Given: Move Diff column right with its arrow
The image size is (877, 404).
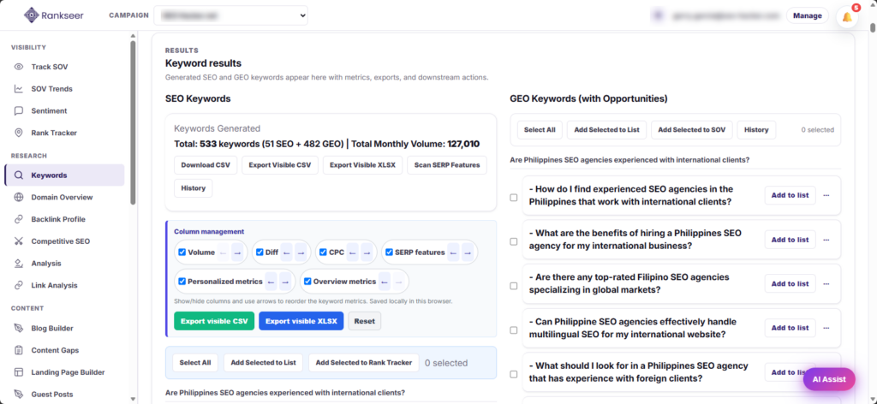Looking at the screenshot, I should (x=301, y=253).
